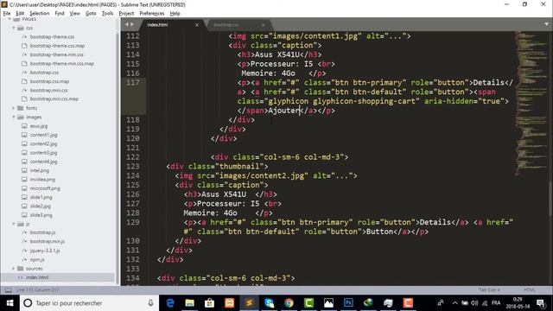The width and height of the screenshot is (553, 311).
Task: Open bootstrap.min.js in sidebar
Action: click(47, 242)
